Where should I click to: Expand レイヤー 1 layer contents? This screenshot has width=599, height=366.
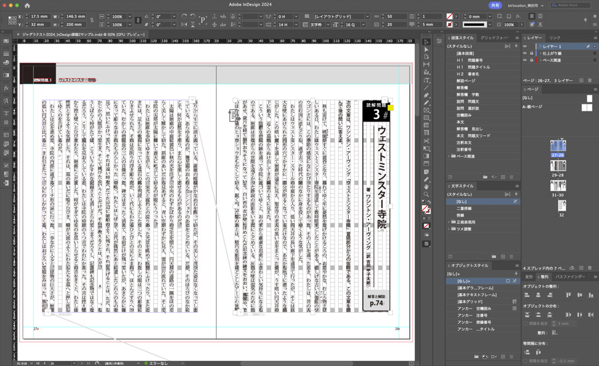[x=540, y=47]
